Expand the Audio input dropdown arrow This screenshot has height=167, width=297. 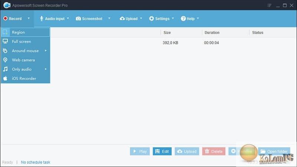[68, 18]
